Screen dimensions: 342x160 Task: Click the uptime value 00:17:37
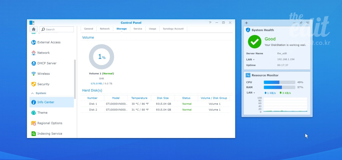point(283,65)
